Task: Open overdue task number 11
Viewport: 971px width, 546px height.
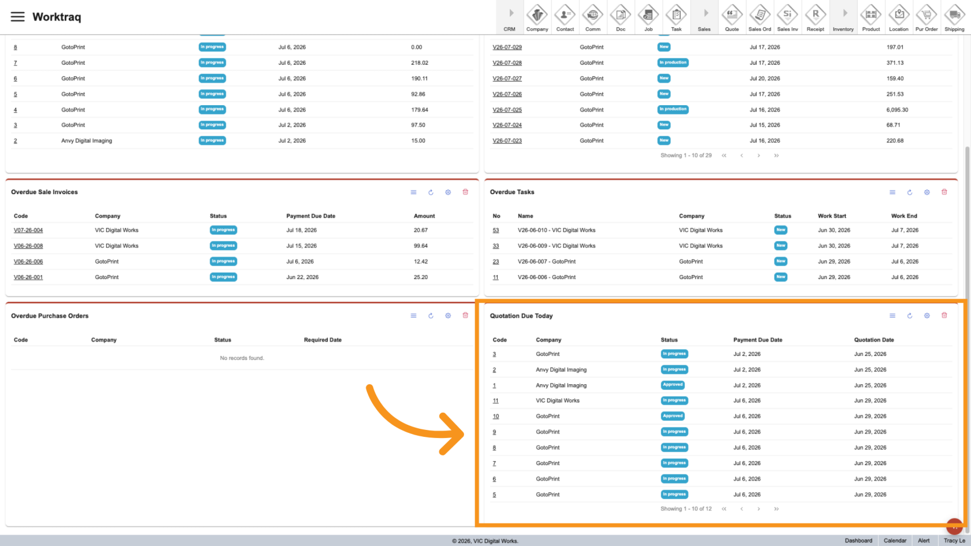Action: (x=496, y=277)
